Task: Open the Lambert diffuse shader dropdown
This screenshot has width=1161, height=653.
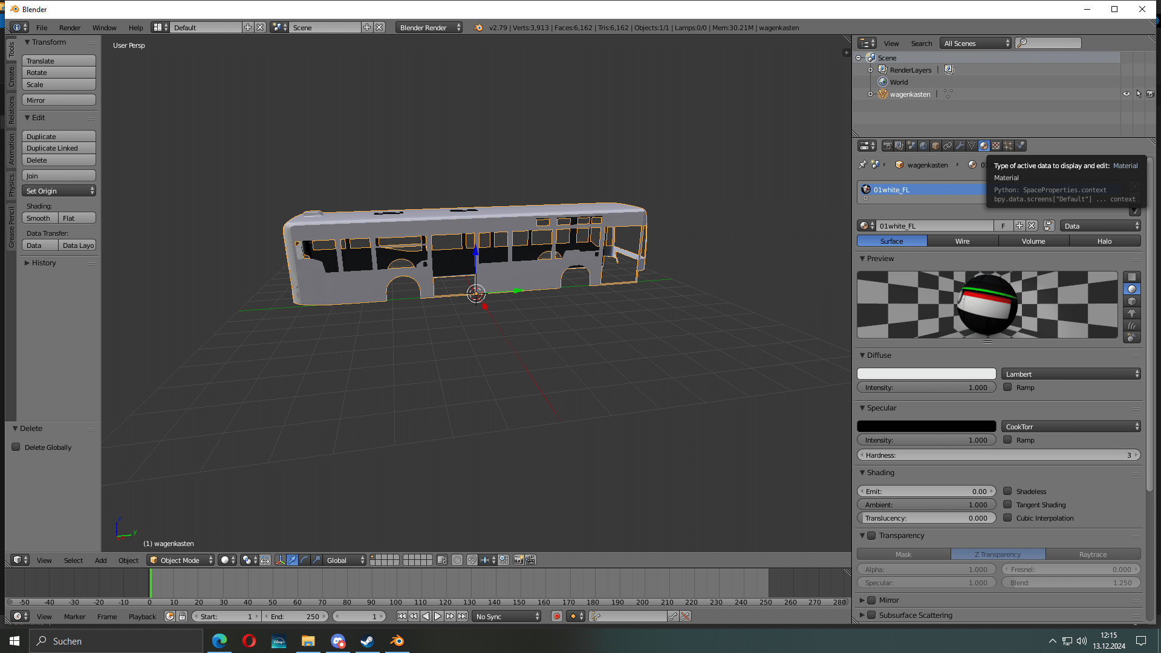Action: 1070,374
